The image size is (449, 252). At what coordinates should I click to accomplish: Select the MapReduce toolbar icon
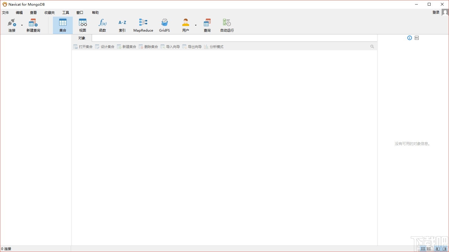[x=143, y=25]
